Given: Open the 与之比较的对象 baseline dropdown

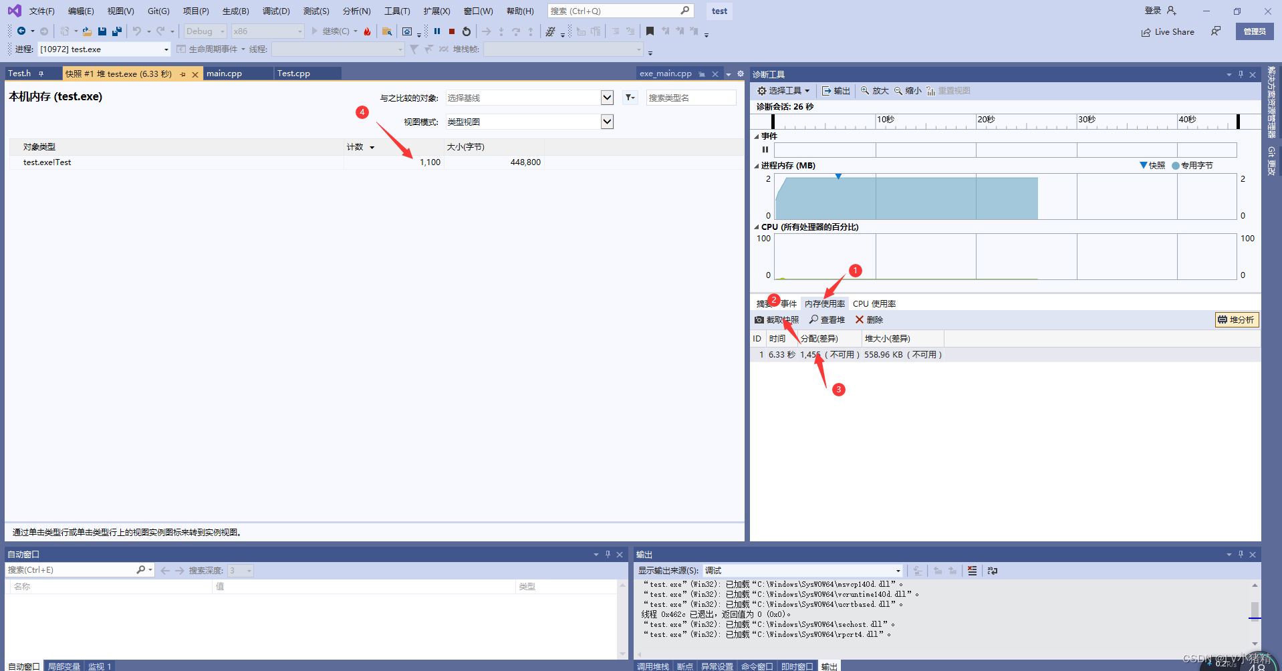Looking at the screenshot, I should (607, 98).
